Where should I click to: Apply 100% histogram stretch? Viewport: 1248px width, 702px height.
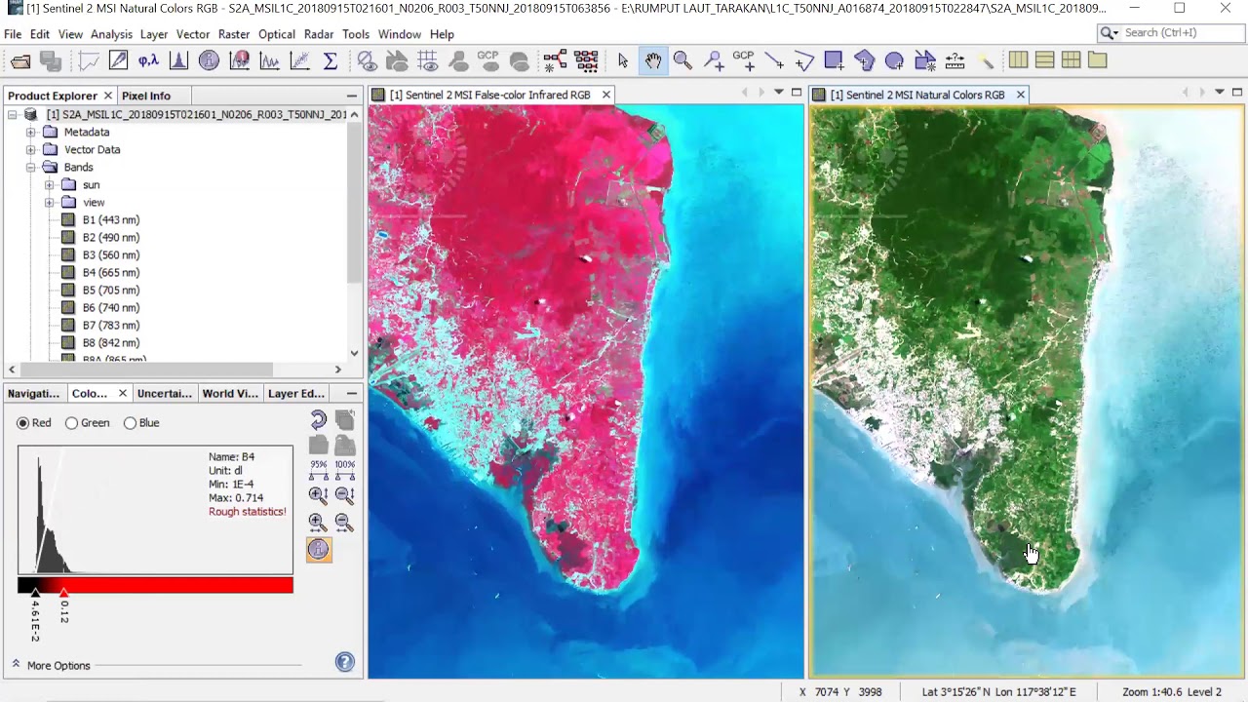pos(344,469)
